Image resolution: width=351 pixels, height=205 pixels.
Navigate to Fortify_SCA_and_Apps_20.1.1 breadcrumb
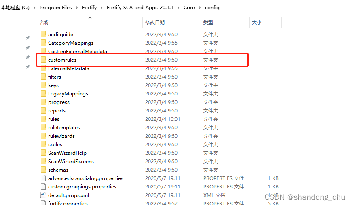pyautogui.click(x=140, y=8)
